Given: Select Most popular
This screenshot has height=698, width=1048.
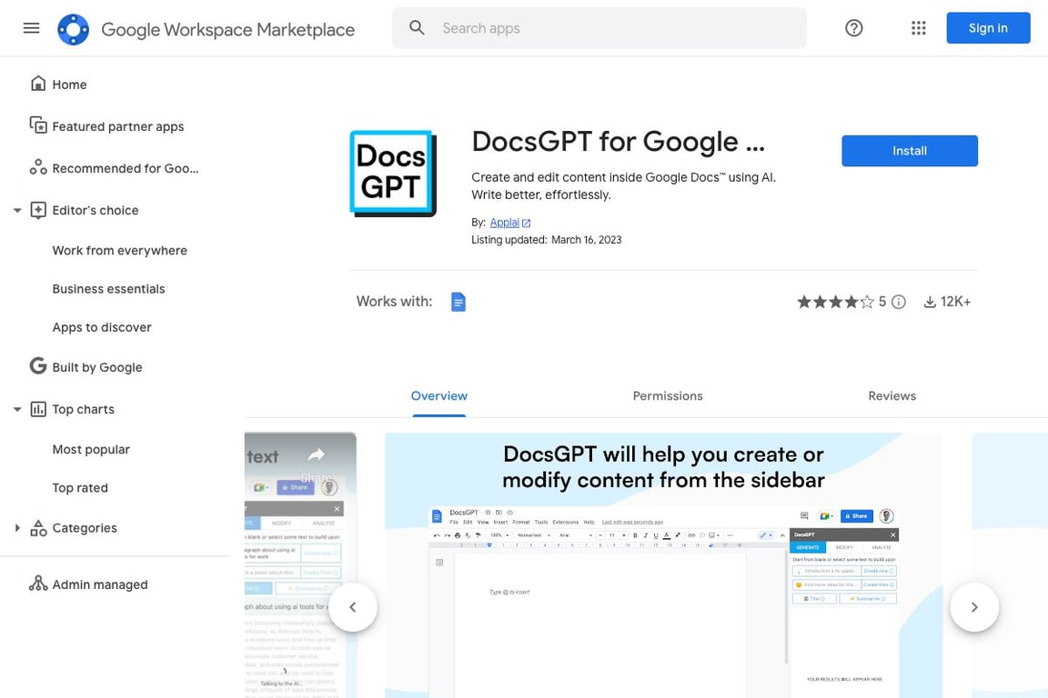Looking at the screenshot, I should point(91,450).
